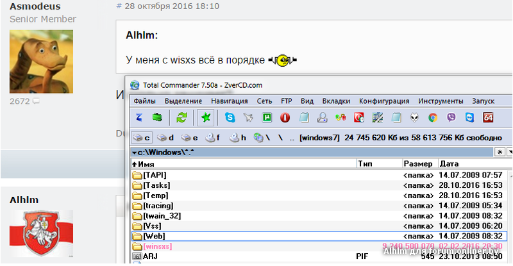Open the network neighborhood drive button
This screenshot has width=513, height=266.
[262, 138]
